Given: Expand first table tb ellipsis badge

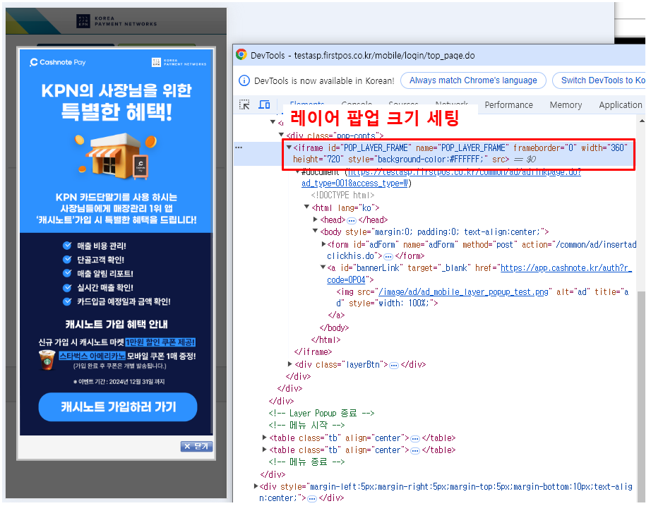Looking at the screenshot, I should pos(414,439).
